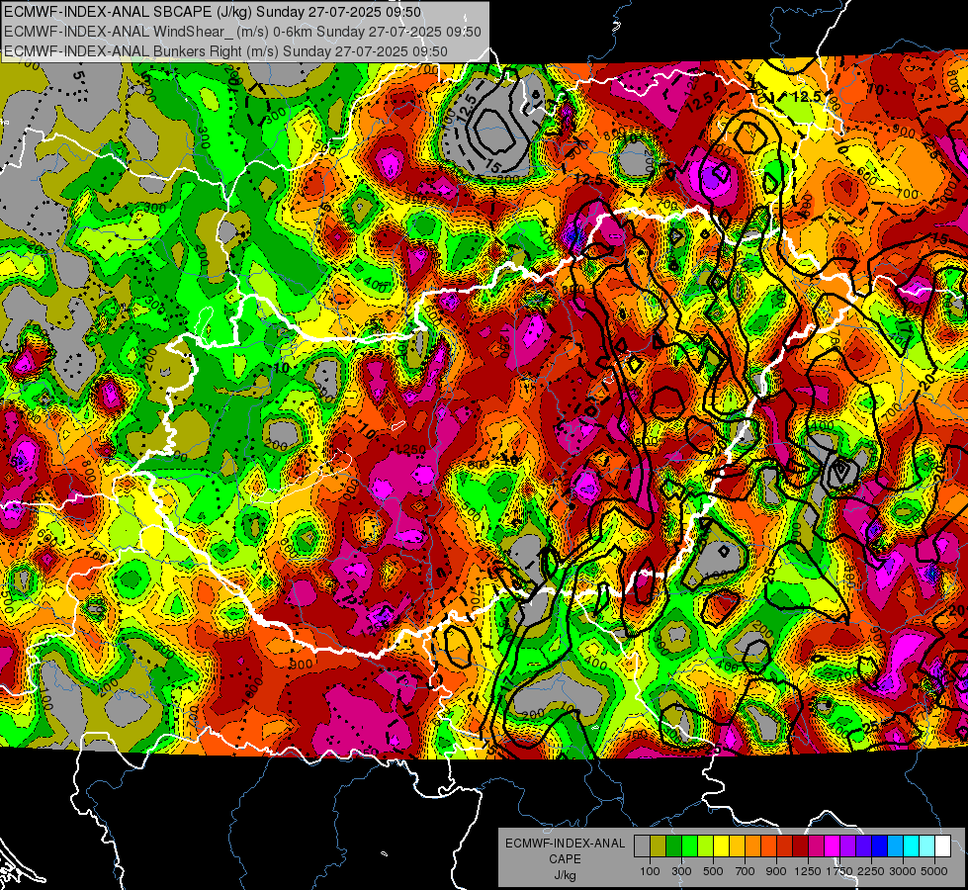Click the dark blue swatch in CAPE legend
Viewport: 968px width, 890px height.
click(880, 846)
